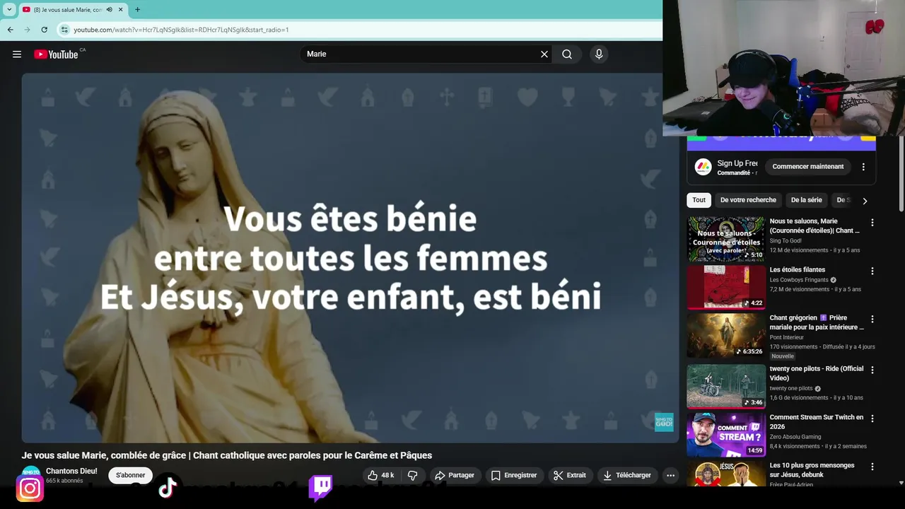Click the TikTok icon overlay
The image size is (905, 509).
[168, 488]
